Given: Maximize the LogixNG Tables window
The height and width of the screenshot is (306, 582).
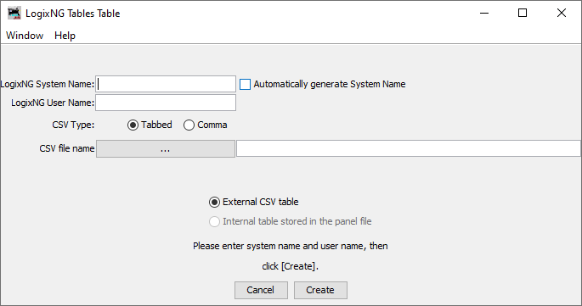Looking at the screenshot, I should pyautogui.click(x=523, y=14).
